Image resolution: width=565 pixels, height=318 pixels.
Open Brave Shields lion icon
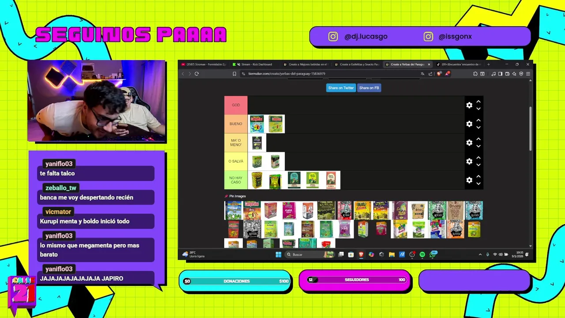coord(439,74)
